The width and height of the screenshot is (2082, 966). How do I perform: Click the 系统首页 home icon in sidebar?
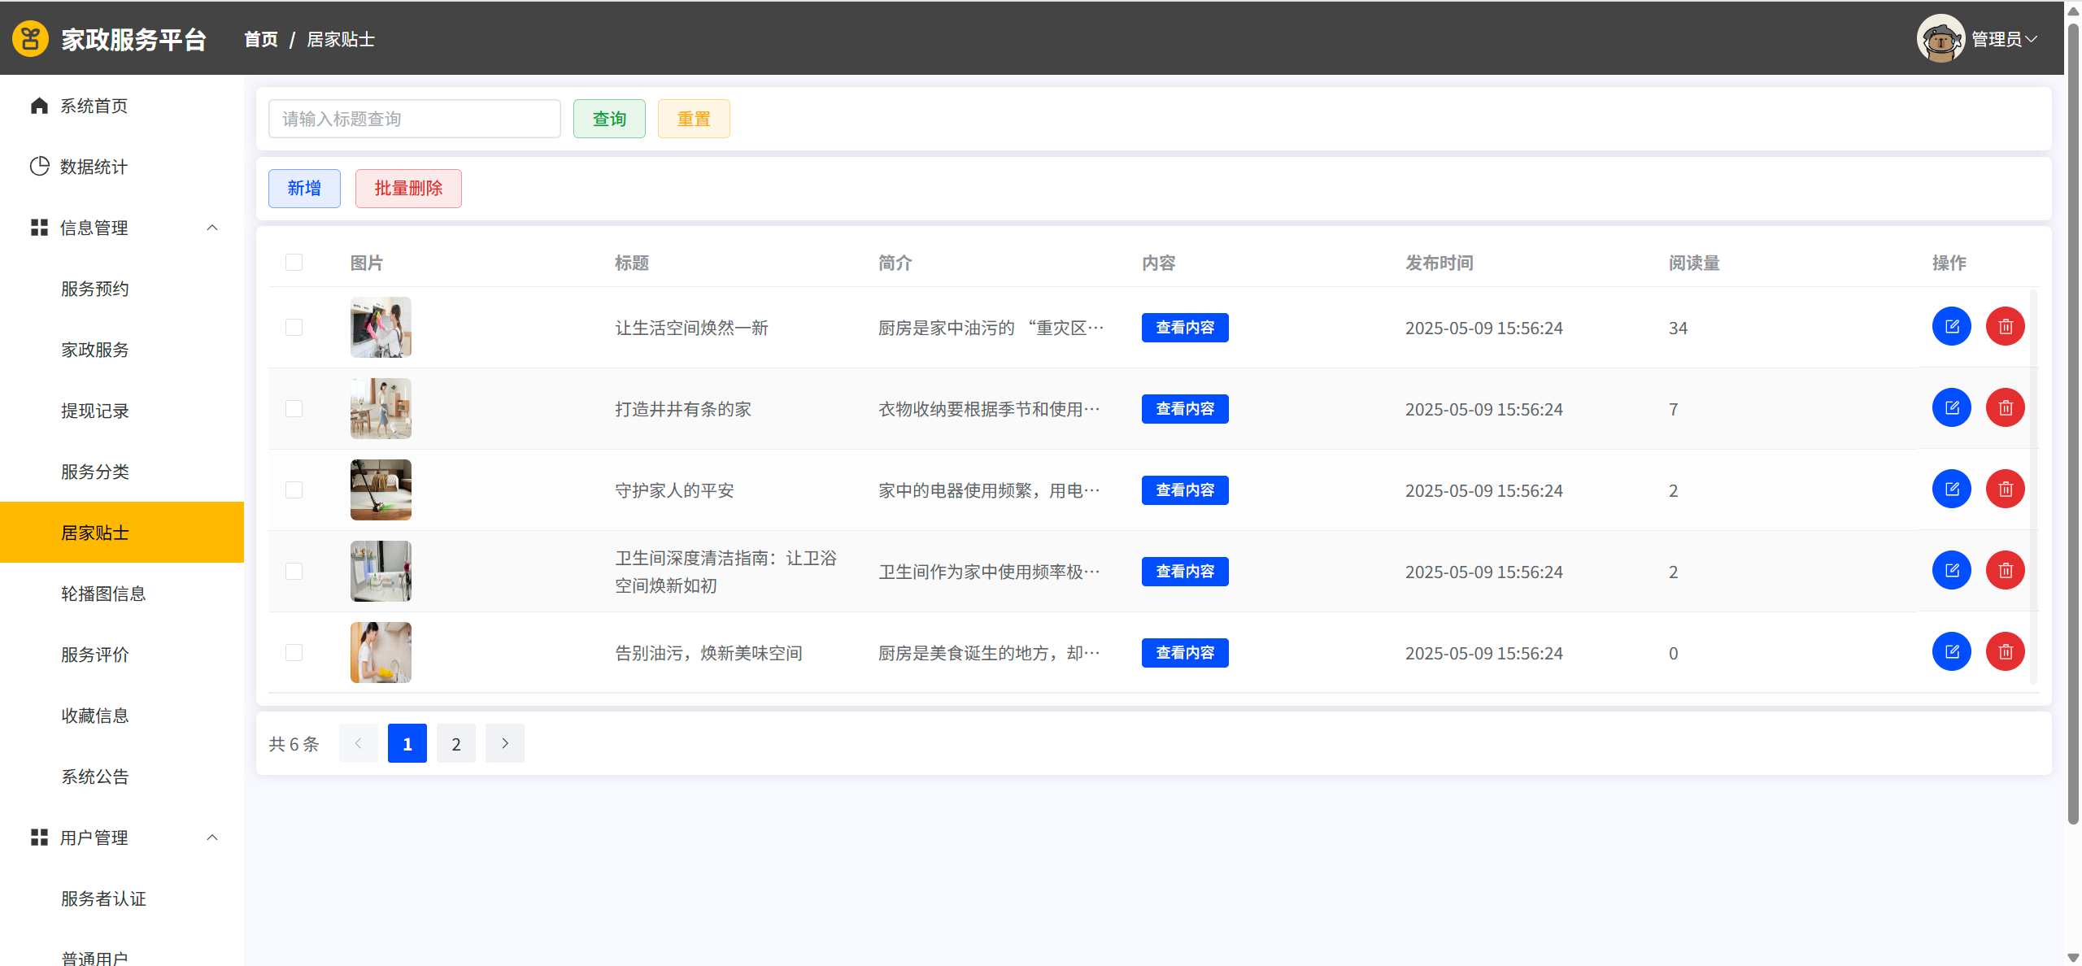[39, 106]
